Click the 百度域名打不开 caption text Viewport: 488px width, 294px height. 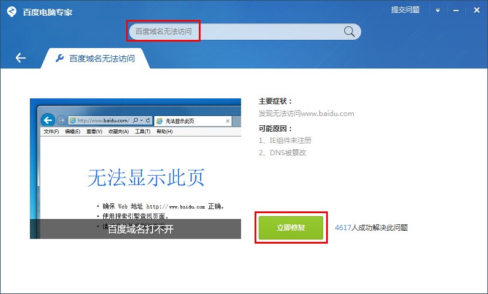click(x=141, y=230)
